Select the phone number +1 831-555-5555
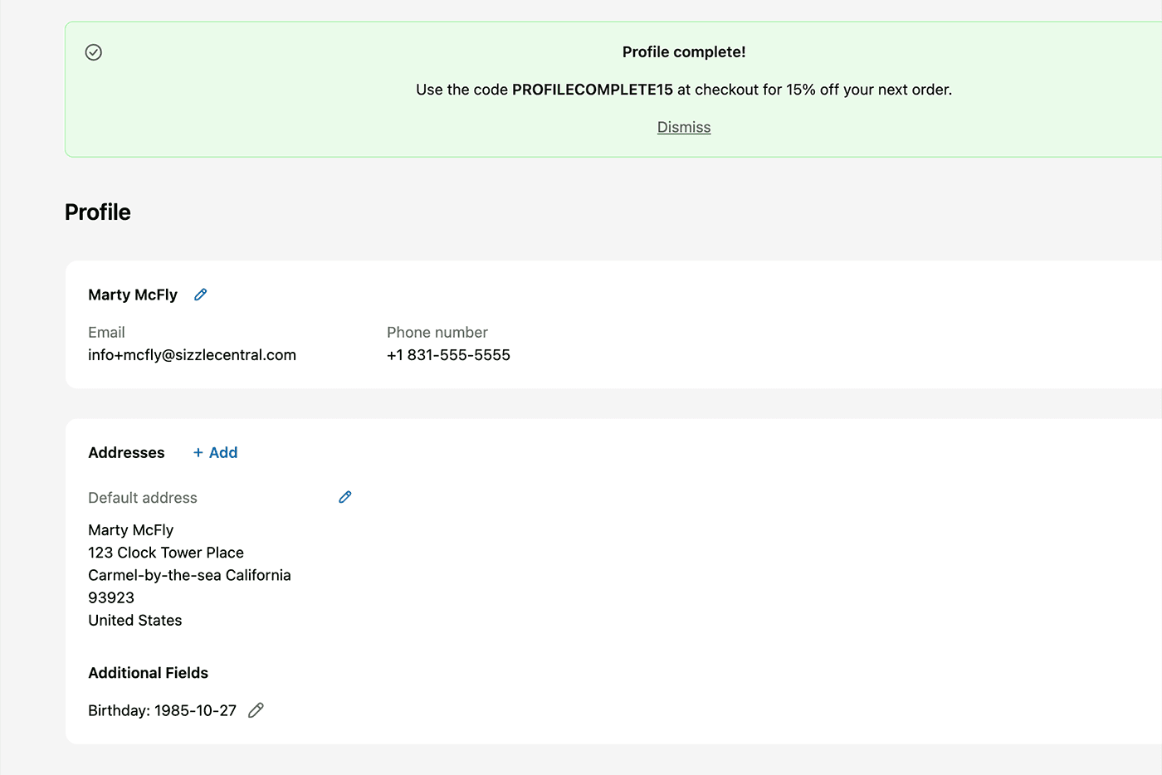 448,355
